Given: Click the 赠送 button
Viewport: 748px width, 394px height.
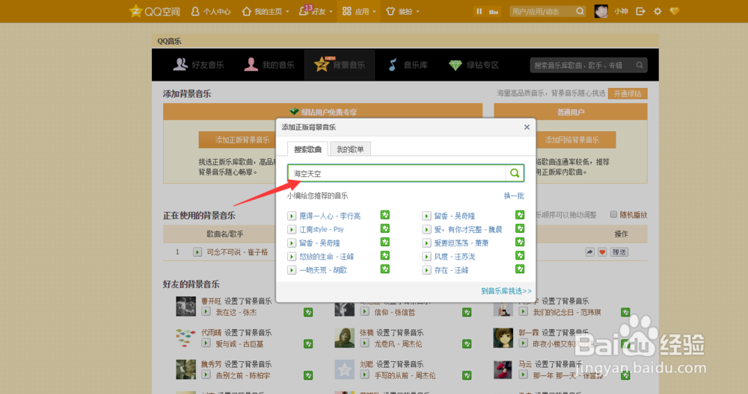Looking at the screenshot, I should pyautogui.click(x=619, y=251).
